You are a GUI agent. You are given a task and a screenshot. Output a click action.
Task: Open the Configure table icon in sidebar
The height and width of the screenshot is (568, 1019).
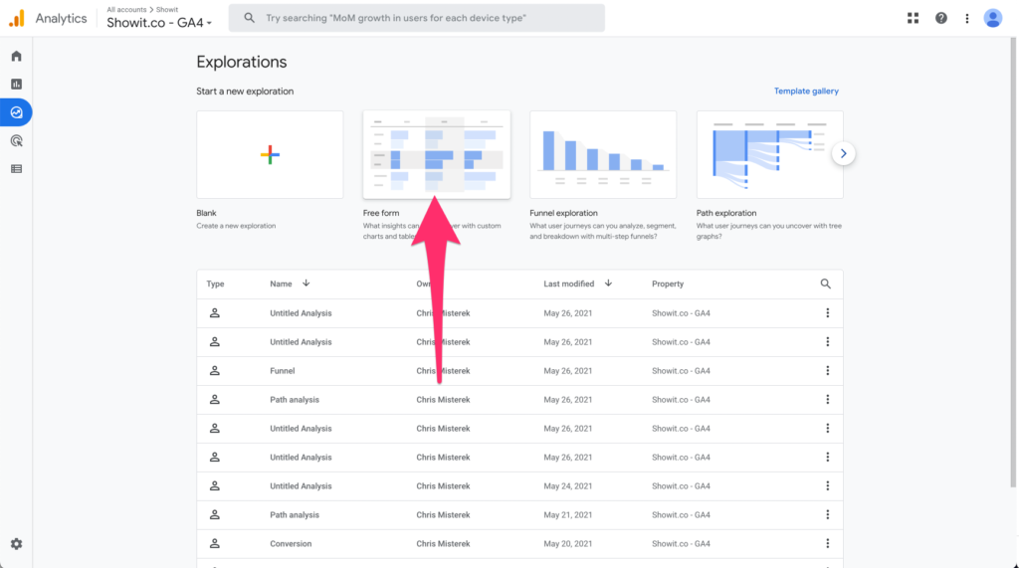click(16, 169)
